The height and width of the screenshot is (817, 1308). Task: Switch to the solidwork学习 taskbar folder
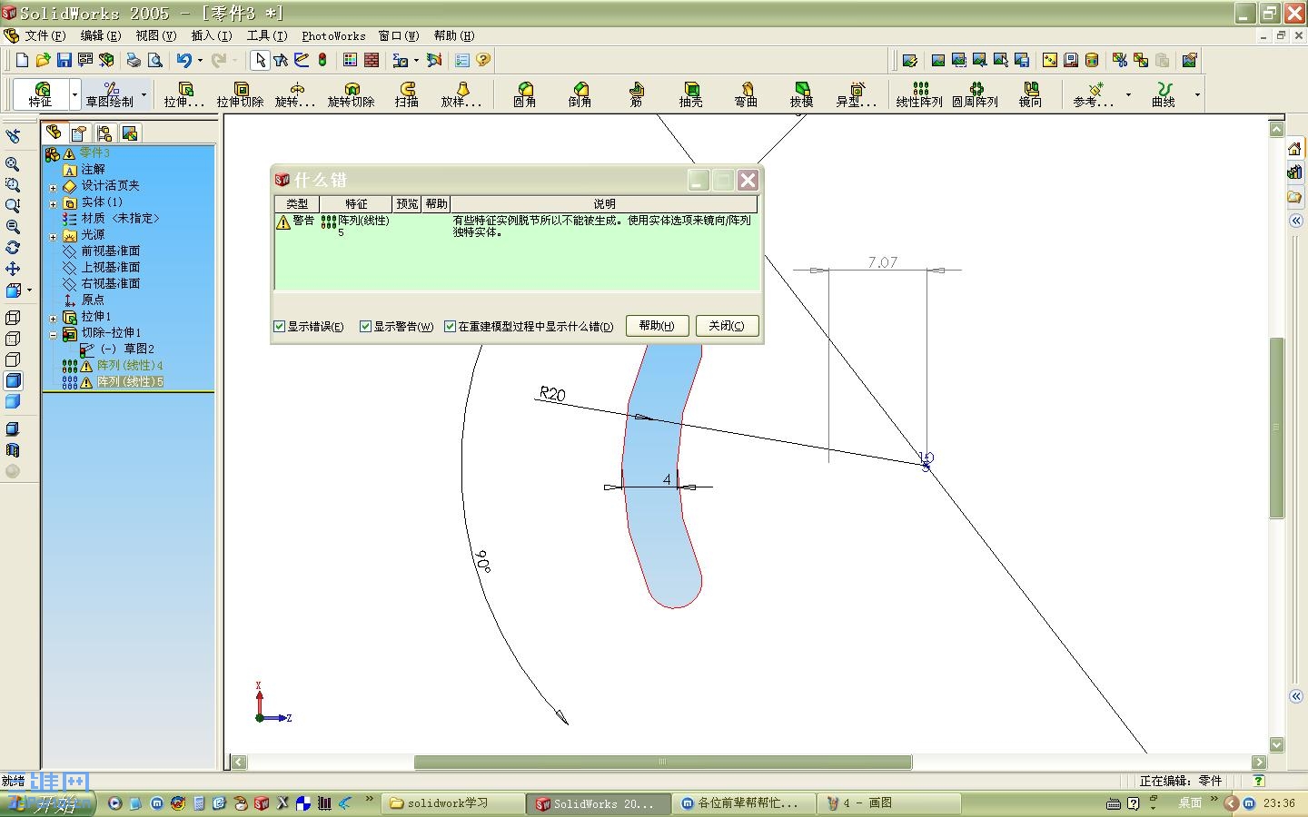pyautogui.click(x=451, y=803)
